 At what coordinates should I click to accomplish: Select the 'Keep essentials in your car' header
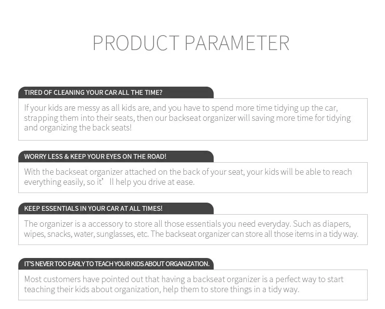coord(93,208)
